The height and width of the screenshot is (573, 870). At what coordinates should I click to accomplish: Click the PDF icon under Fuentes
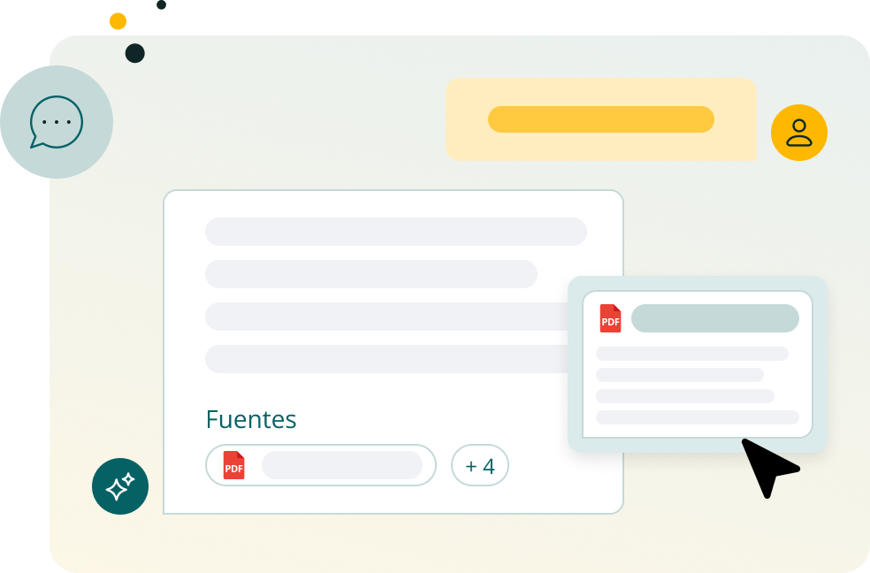pos(233,465)
